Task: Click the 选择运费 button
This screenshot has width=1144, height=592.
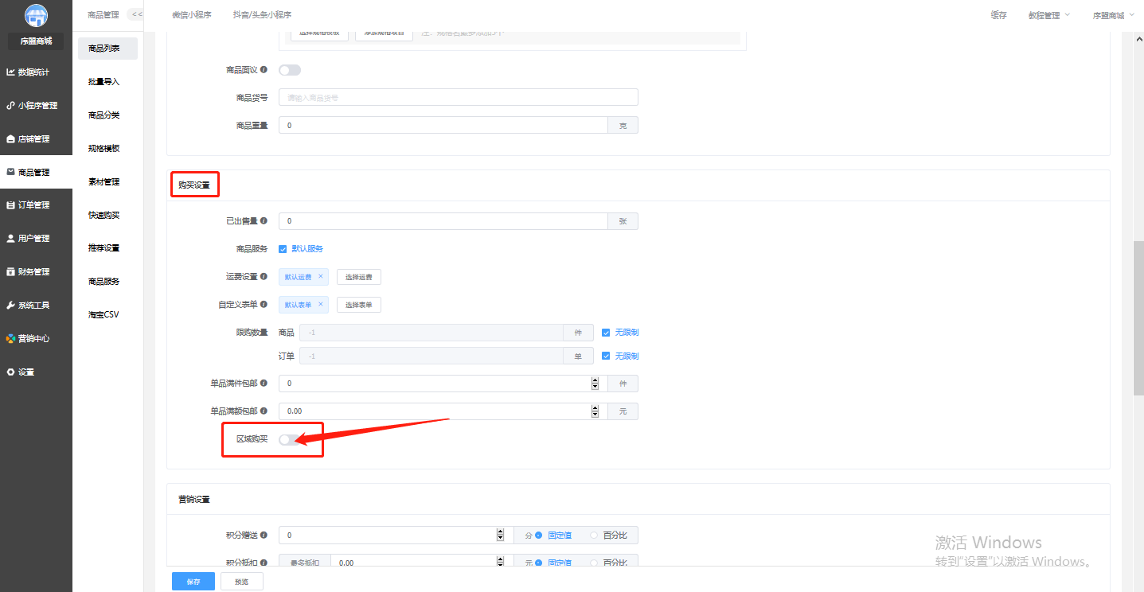Action: 359,277
